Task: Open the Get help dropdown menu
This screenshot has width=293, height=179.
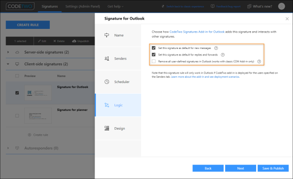Action: click(x=116, y=7)
